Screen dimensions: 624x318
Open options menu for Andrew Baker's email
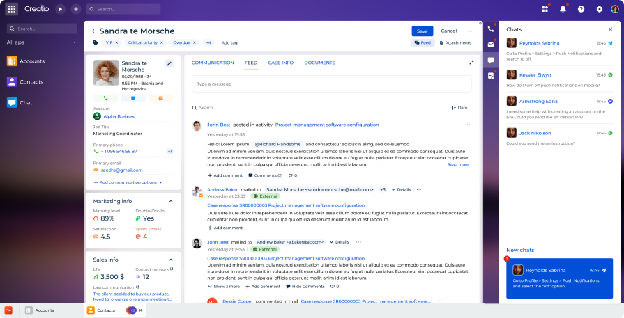click(419, 190)
